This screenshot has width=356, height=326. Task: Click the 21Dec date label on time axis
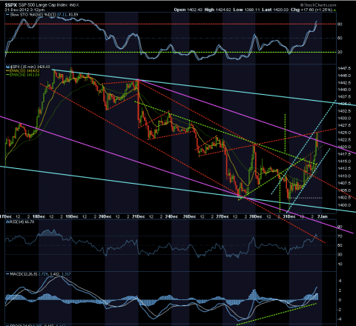coord(139,216)
